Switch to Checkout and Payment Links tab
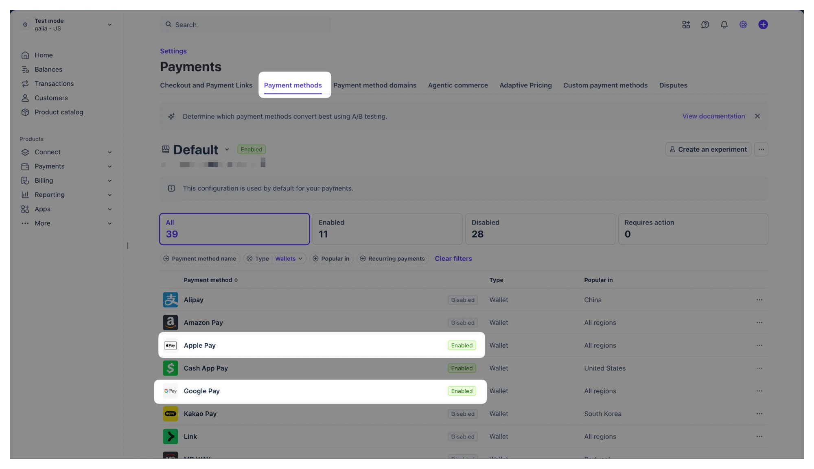 [206, 85]
